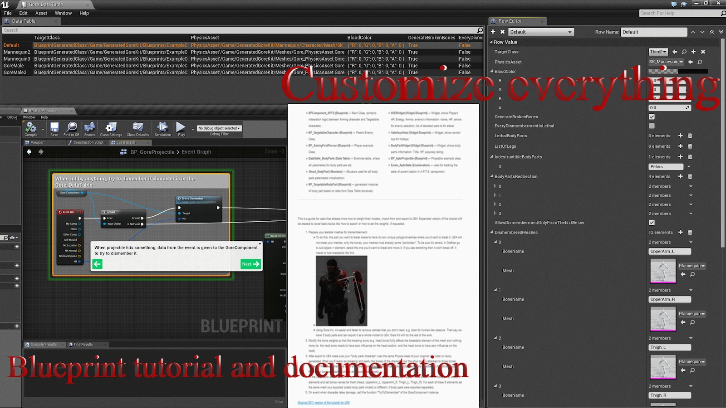Open the Mannequin mesh dropdown for UpperArm_L
The image size is (726, 408).
691,266
